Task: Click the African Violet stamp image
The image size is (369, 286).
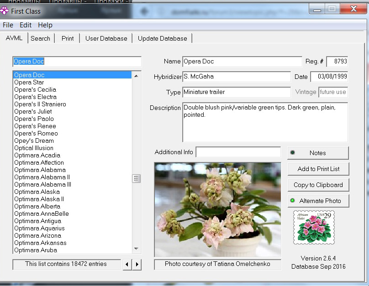Action: pyautogui.click(x=314, y=227)
